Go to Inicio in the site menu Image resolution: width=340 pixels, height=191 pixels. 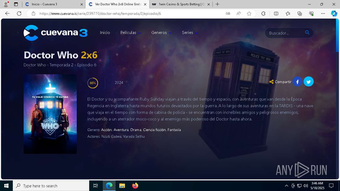pyautogui.click(x=105, y=33)
